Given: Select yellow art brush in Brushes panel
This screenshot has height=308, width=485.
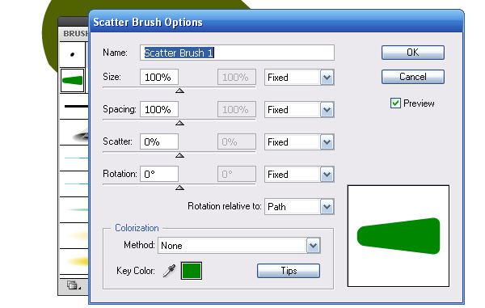Looking at the screenshot, I should tap(74, 262).
